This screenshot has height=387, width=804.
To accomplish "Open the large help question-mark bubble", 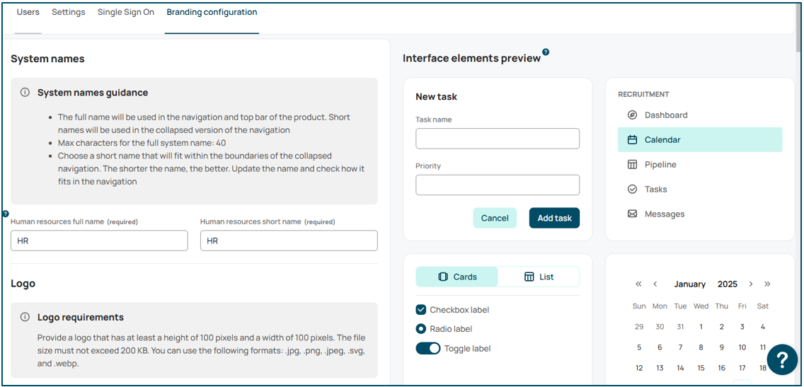I will (x=782, y=360).
